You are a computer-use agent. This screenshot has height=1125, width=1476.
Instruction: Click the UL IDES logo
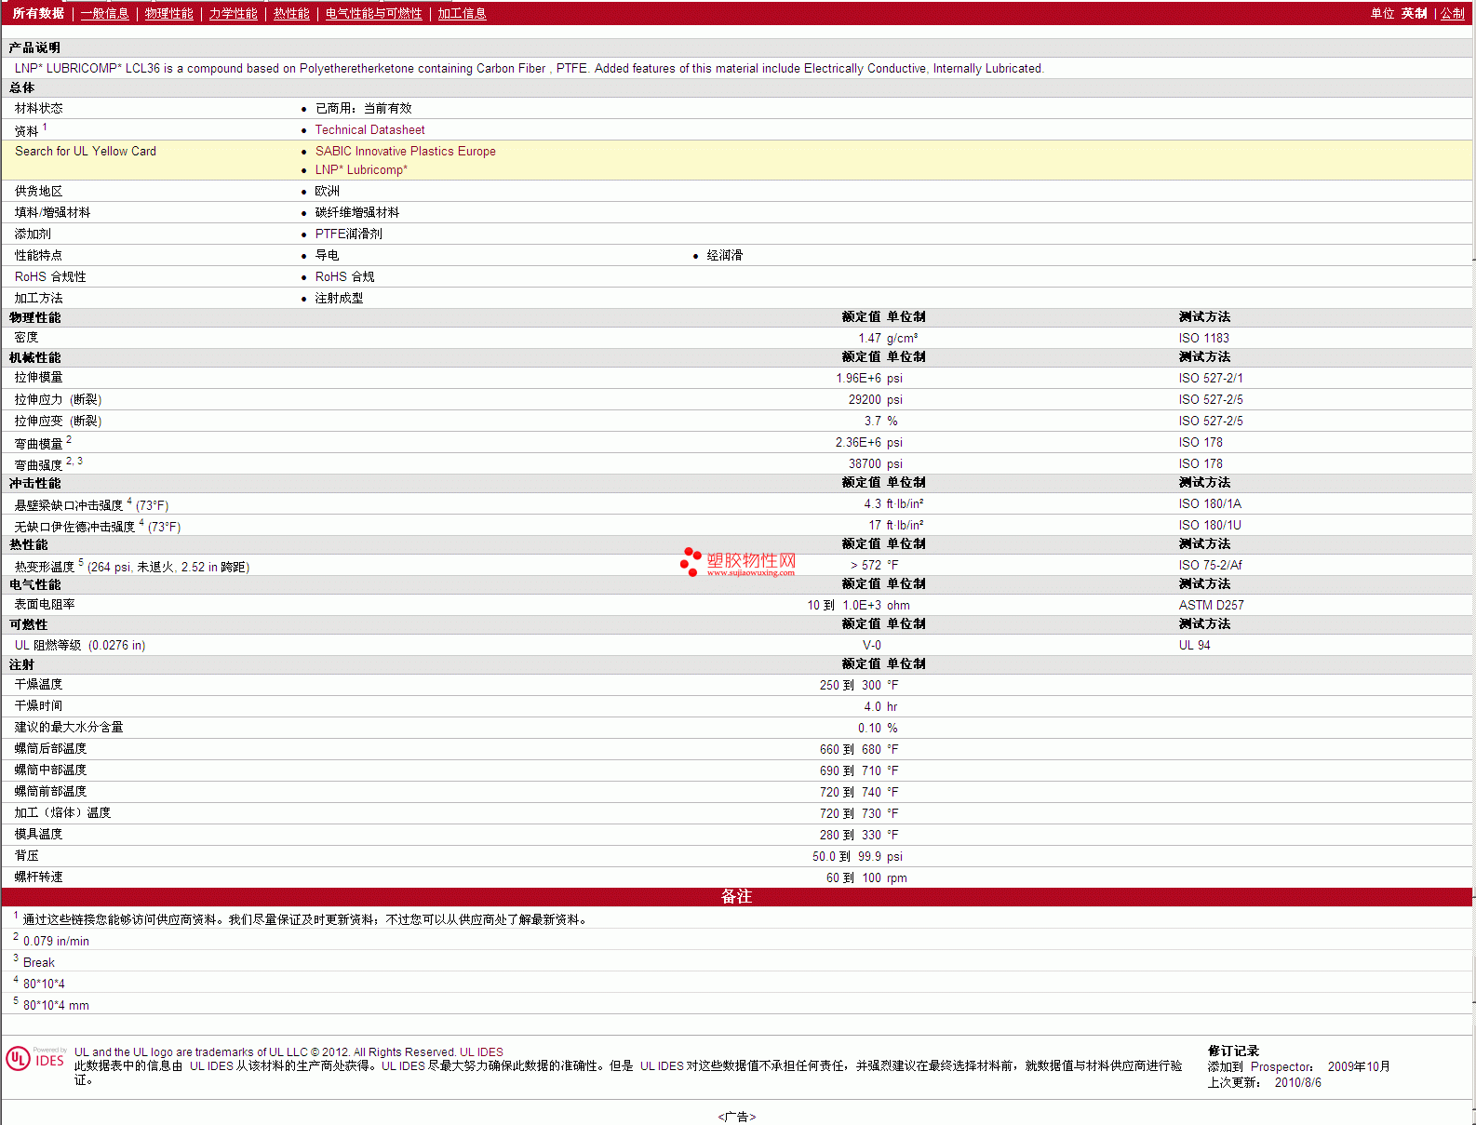click(35, 1059)
